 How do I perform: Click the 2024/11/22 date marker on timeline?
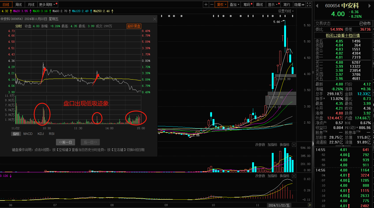(x=279, y=205)
